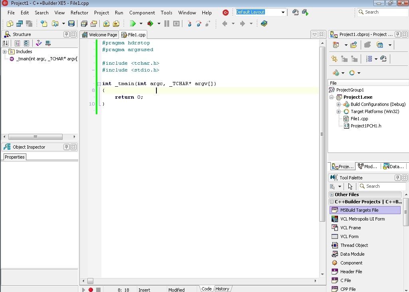Switch to Data Explorer tab
The width and height of the screenshot is (409, 292).
pyautogui.click(x=393, y=166)
